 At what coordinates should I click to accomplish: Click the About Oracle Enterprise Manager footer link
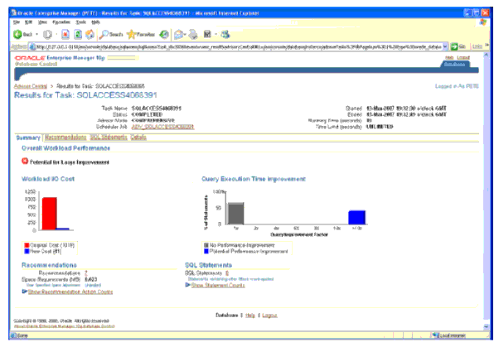(x=65, y=326)
